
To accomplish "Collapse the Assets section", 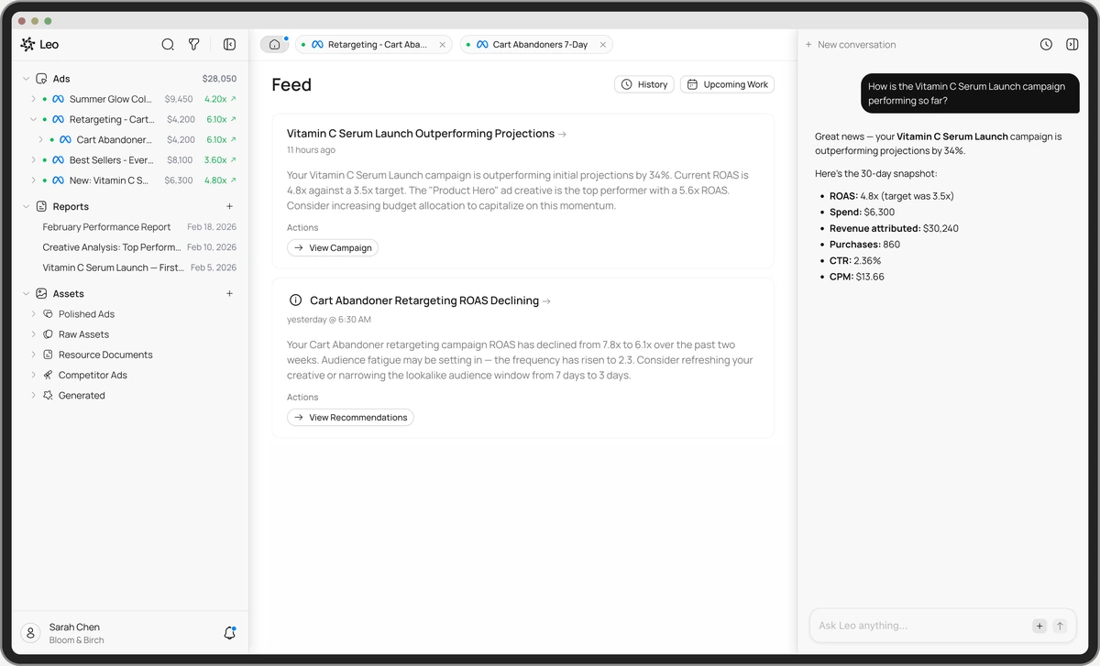I will 27,294.
